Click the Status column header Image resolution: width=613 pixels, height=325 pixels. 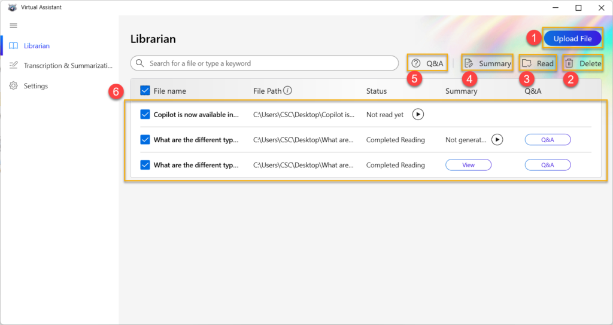pos(377,91)
